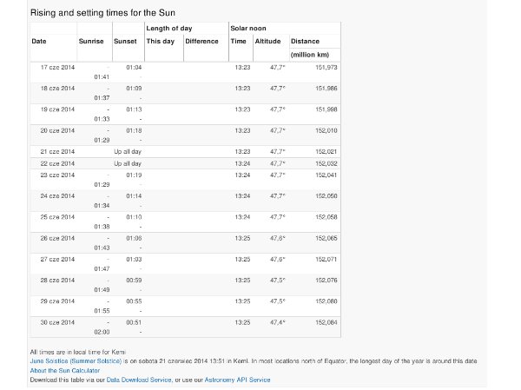Open the June Solstice (Summer Solstice) link

[x=76, y=361]
